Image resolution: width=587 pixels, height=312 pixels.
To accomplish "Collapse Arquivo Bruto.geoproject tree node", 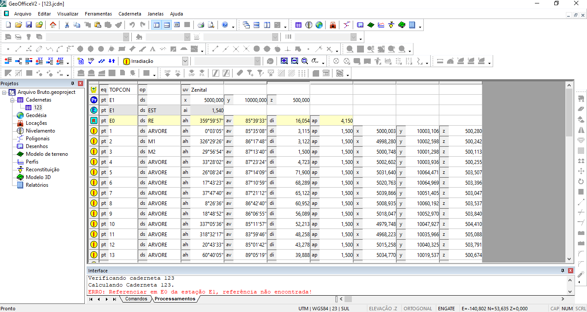I will tap(4, 92).
